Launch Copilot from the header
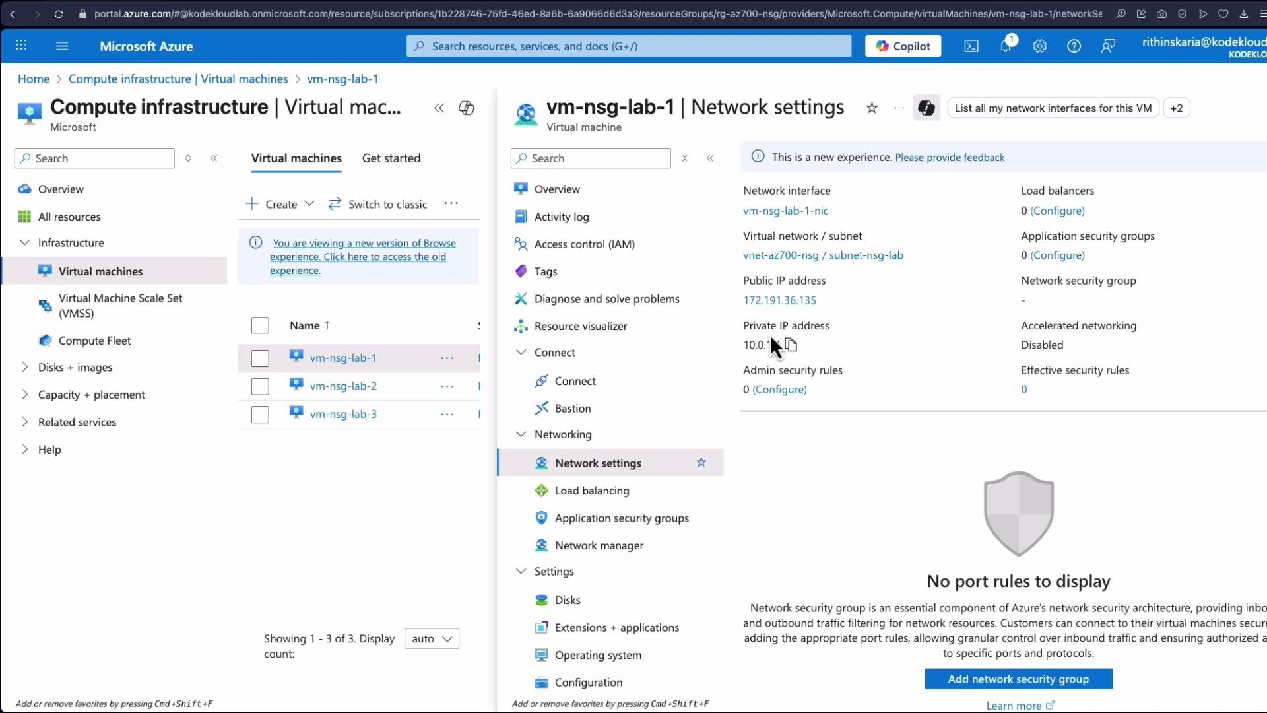 tap(903, 46)
